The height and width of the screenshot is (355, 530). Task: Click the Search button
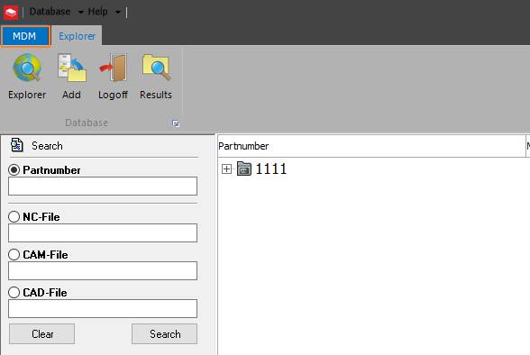(x=165, y=334)
